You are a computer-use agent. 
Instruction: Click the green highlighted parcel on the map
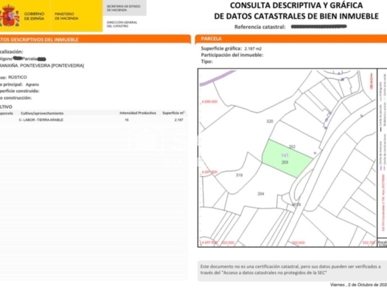287,158
